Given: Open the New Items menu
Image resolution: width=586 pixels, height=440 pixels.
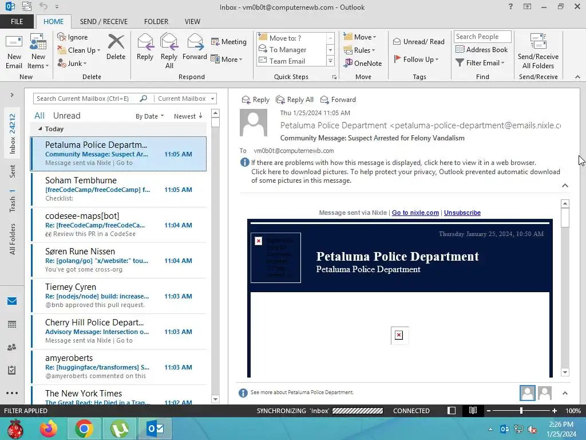Looking at the screenshot, I should click(38, 51).
